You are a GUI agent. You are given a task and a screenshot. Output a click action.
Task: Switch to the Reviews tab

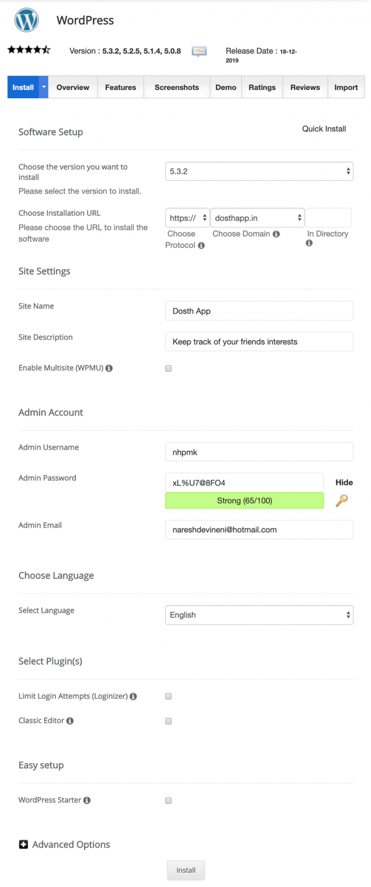tap(305, 87)
